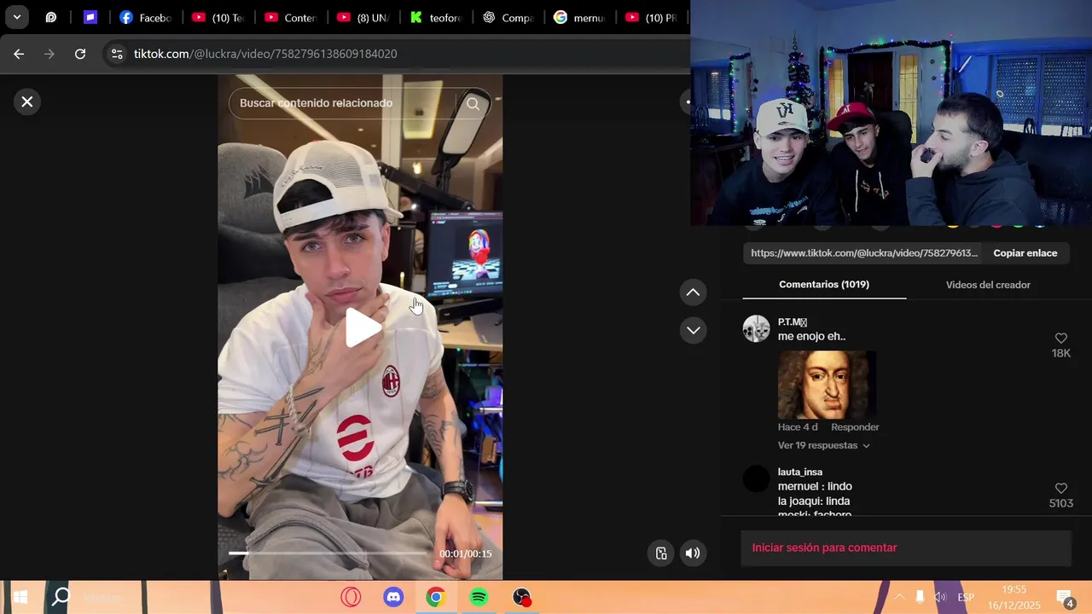Open the Windows Start menu
This screenshot has height=614, width=1092.
(x=20, y=598)
